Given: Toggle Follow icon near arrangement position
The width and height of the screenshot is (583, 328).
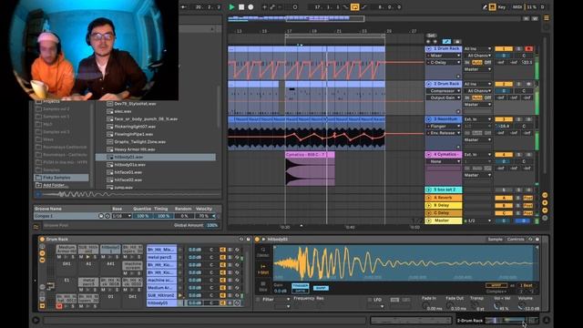Looking at the screenshot, I should tap(184, 6).
